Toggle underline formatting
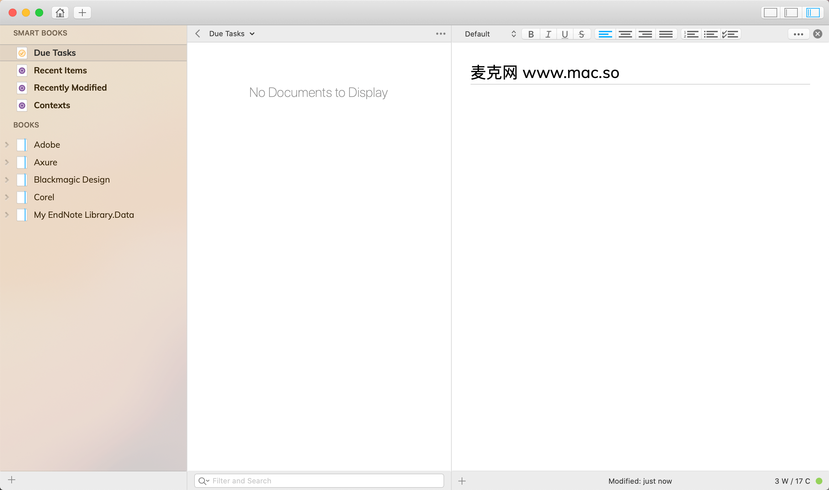 tap(565, 34)
